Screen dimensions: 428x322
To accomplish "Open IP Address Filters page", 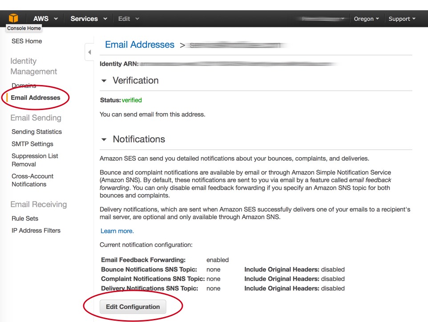I will click(x=36, y=230).
